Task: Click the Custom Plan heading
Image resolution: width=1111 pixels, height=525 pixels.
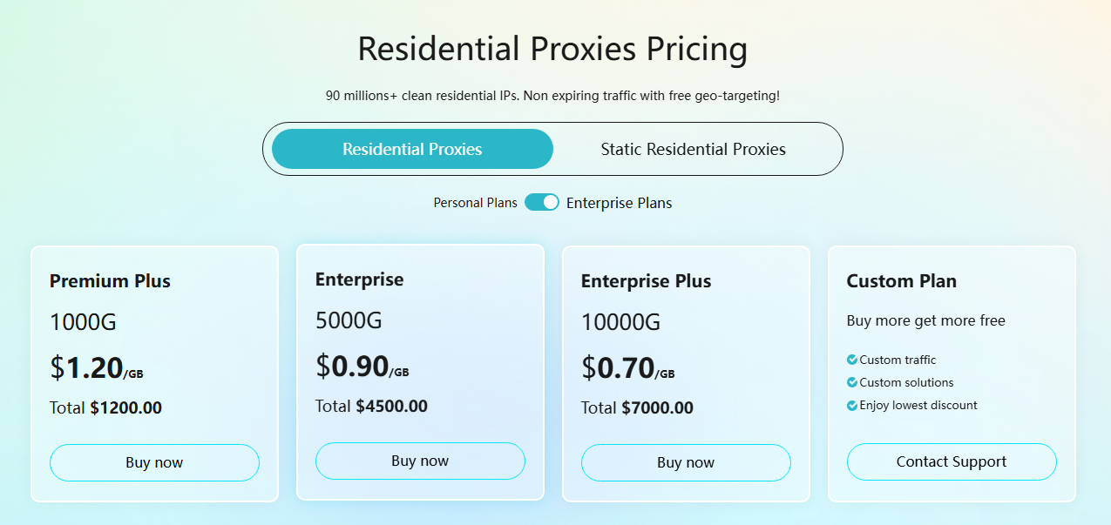Action: [901, 280]
